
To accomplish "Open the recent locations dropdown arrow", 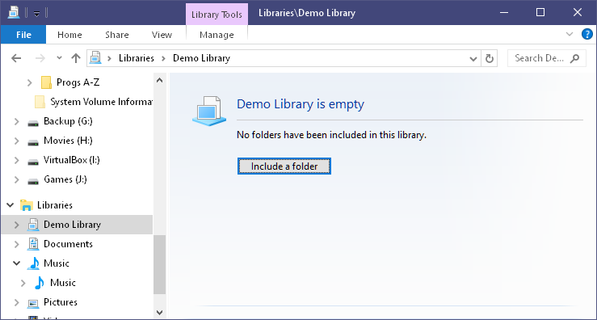I will (x=59, y=58).
